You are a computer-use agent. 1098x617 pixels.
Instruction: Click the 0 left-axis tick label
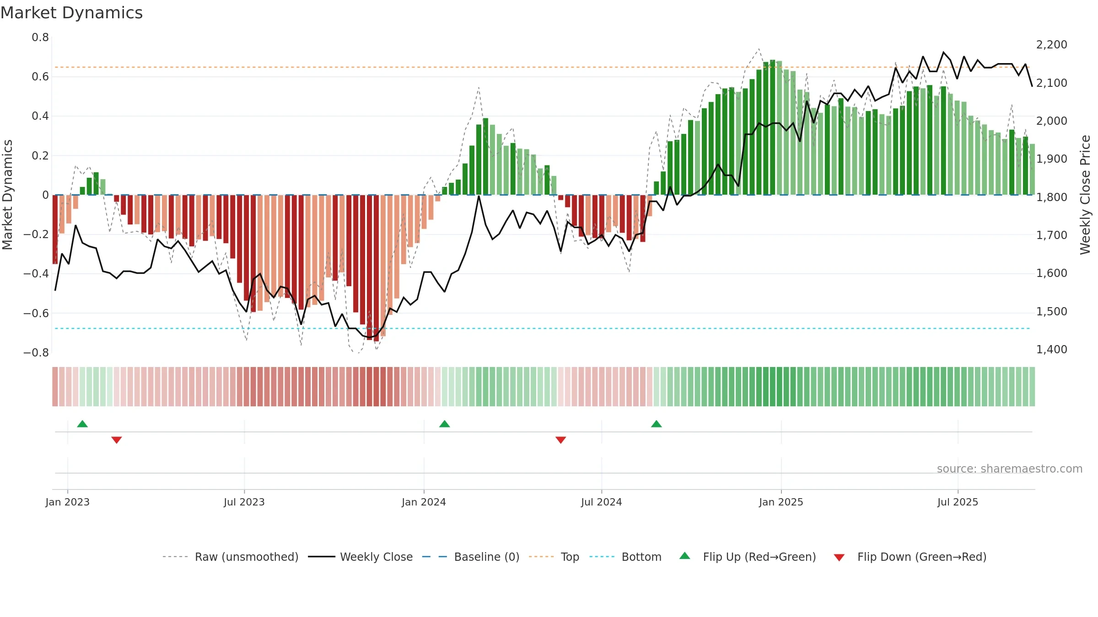point(45,195)
